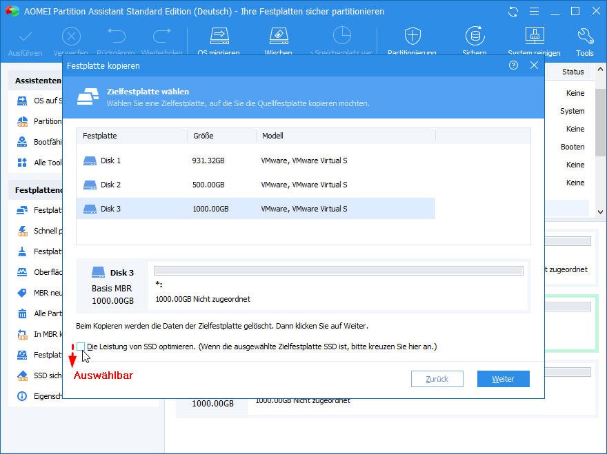Click the Rückgängig undo arrow
This screenshot has width=607, height=454.
tap(117, 37)
